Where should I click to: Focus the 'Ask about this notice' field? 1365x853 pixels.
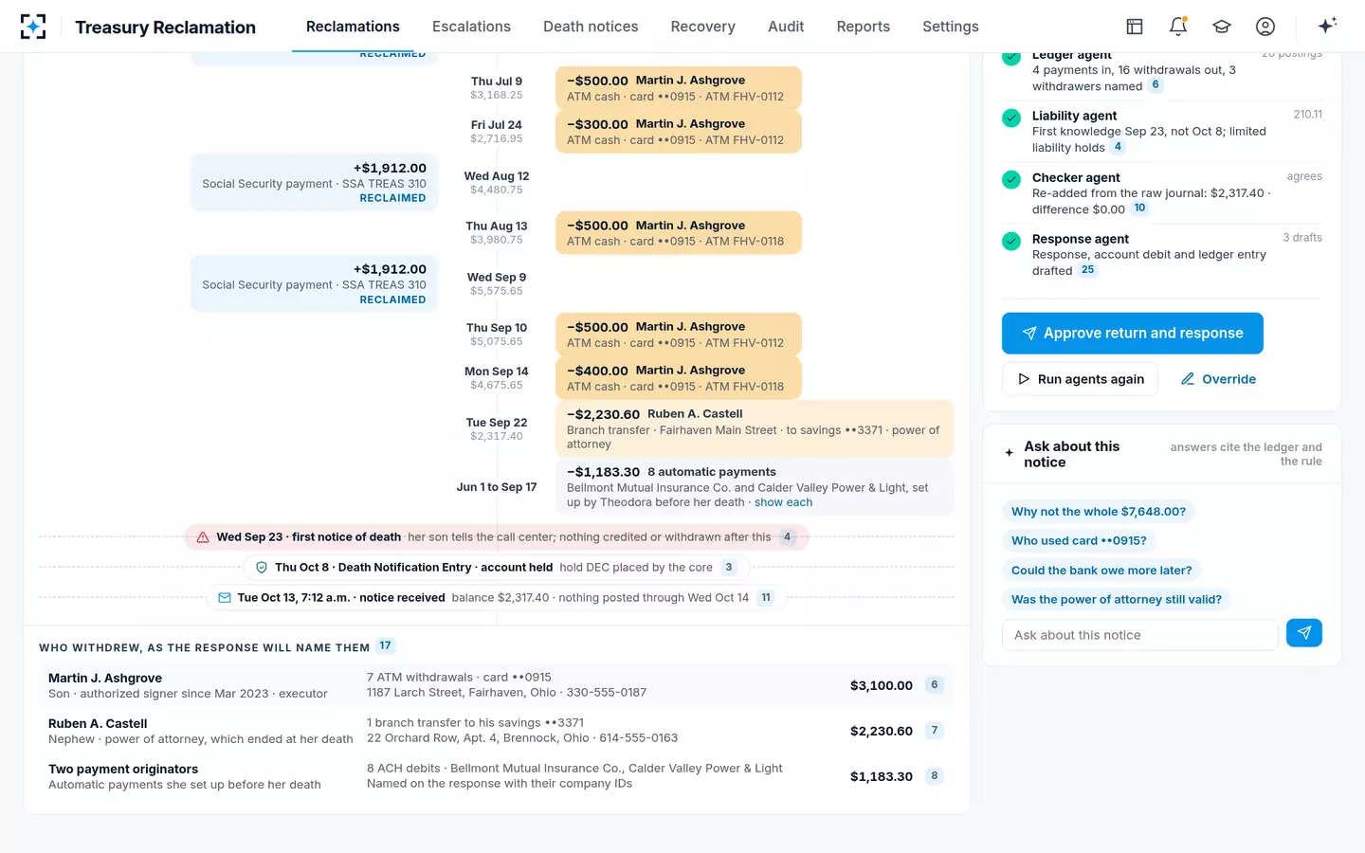[x=1139, y=635]
